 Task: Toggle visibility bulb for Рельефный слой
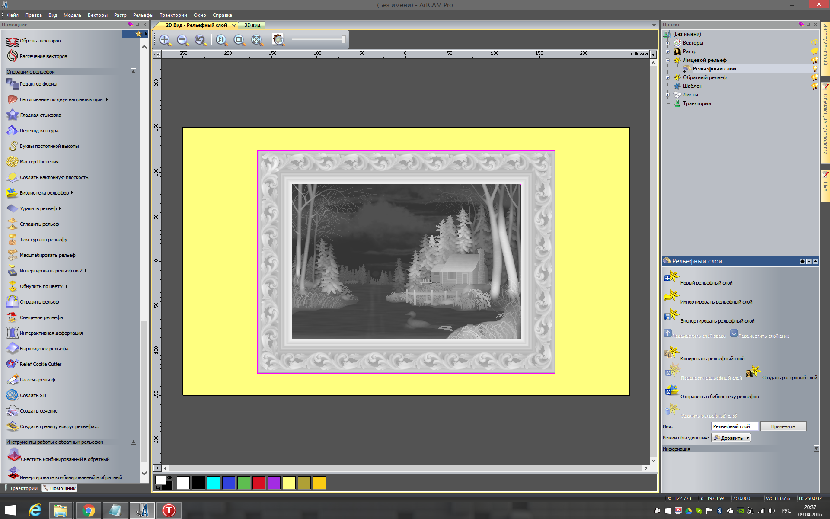815,69
